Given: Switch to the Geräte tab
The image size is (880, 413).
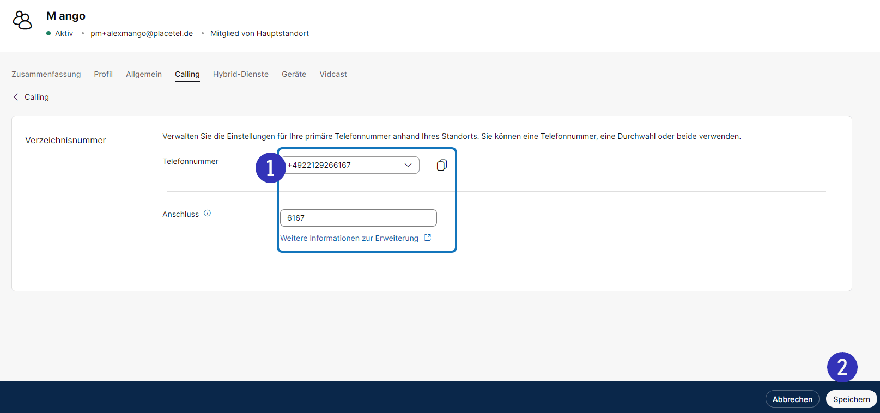Looking at the screenshot, I should [294, 74].
